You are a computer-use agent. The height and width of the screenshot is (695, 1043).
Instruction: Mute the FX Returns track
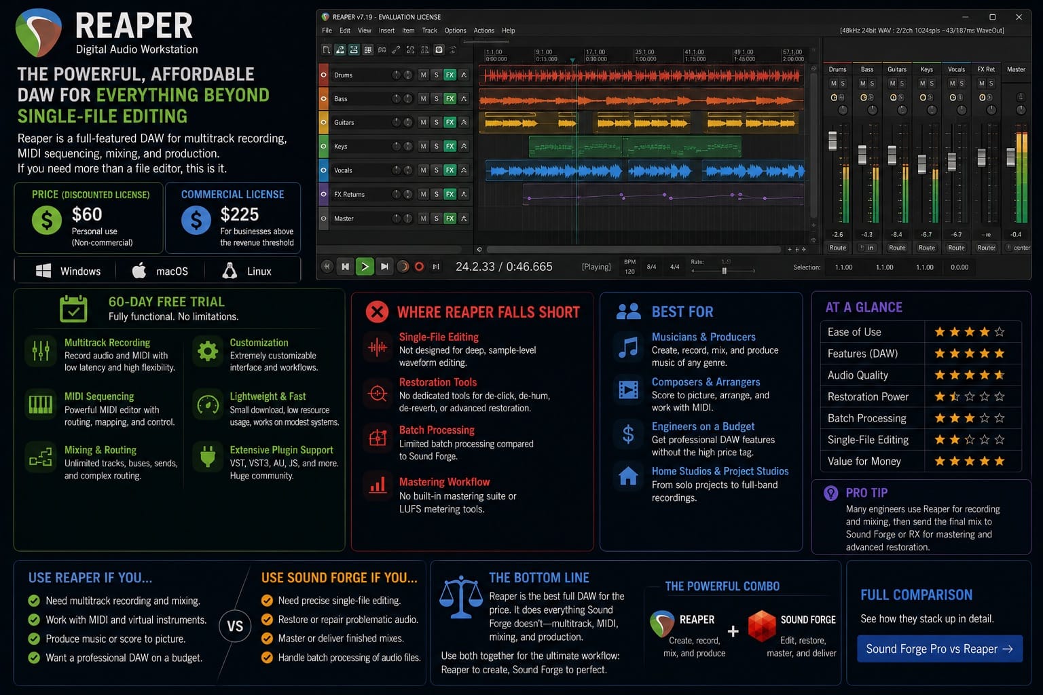[424, 194]
